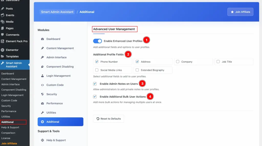This screenshot has width=262, height=146.
Task: Check the Job Title field checkbox
Action: click(218, 62)
